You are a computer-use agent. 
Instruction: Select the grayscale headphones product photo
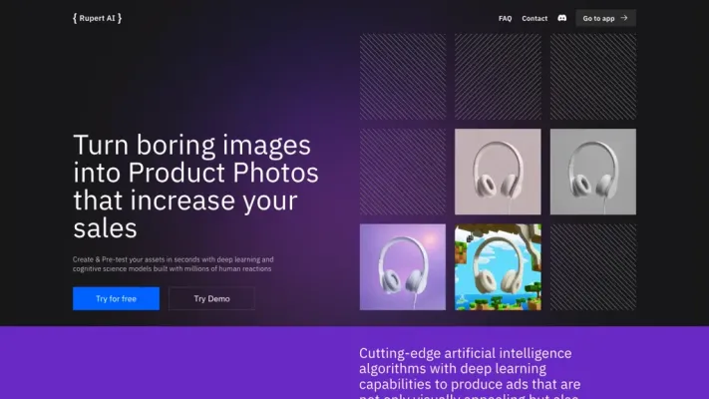coord(592,172)
